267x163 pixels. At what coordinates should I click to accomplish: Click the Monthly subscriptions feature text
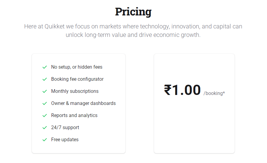[x=75, y=91]
